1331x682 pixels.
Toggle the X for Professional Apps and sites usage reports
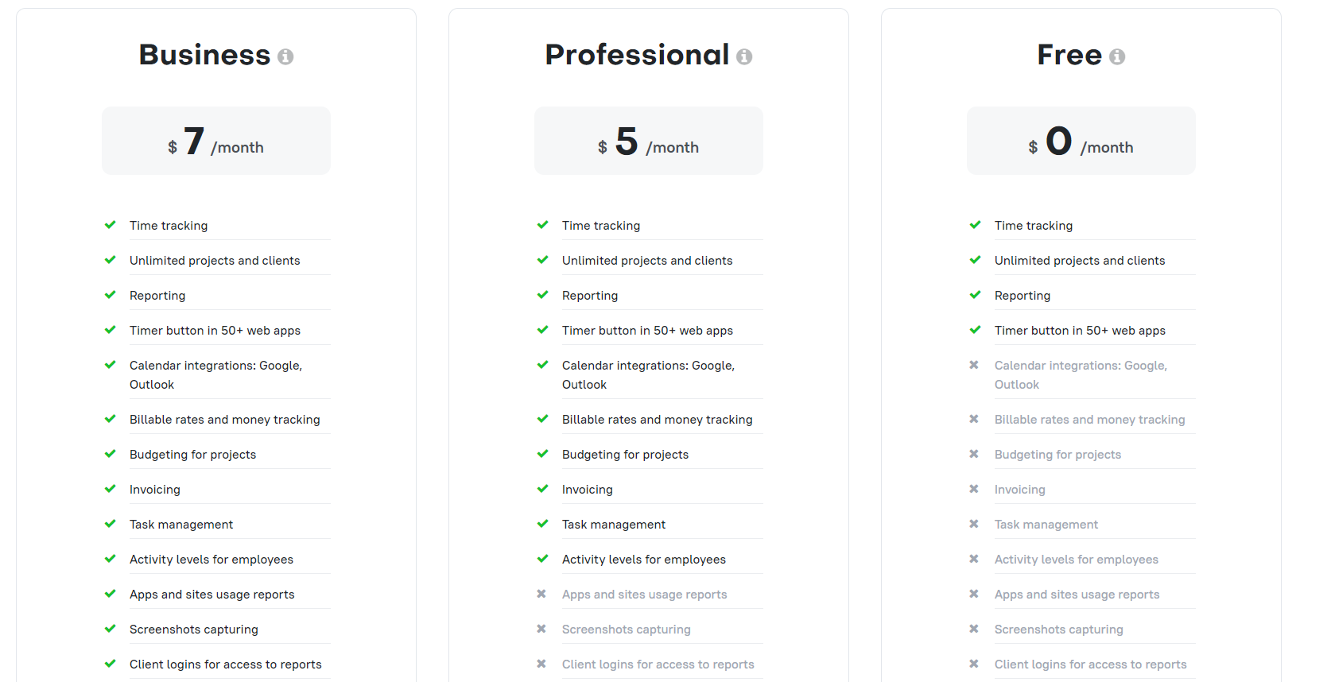click(542, 594)
